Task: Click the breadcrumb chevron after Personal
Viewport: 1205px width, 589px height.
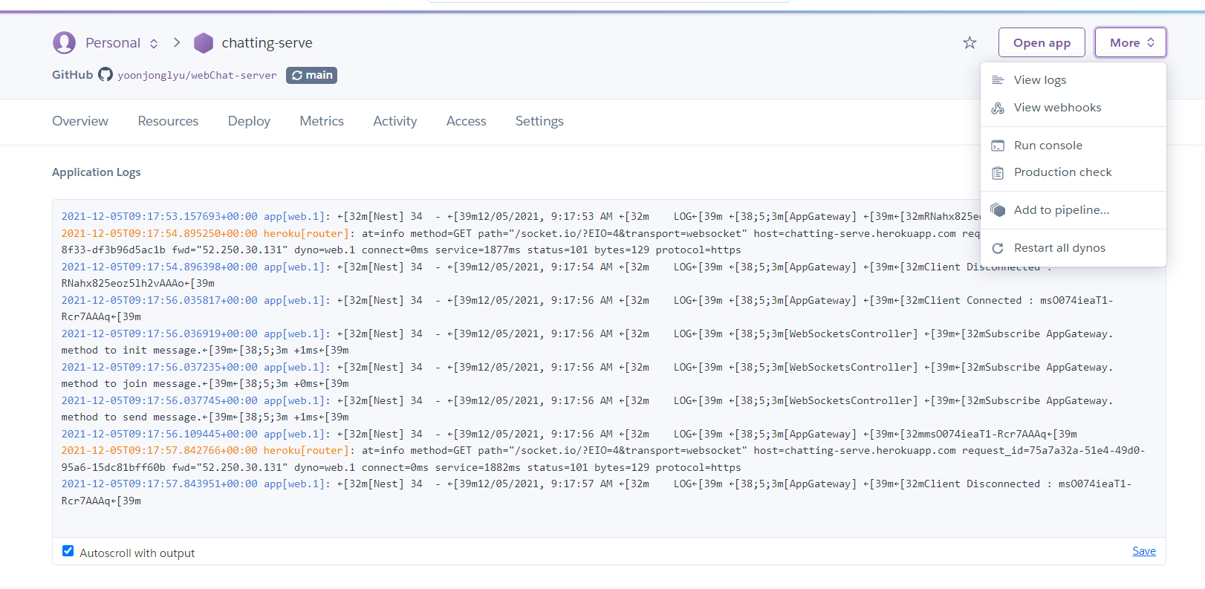Action: (x=177, y=42)
